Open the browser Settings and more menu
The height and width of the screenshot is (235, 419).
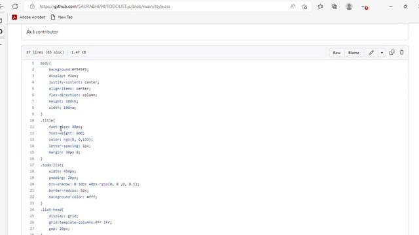(364, 7)
